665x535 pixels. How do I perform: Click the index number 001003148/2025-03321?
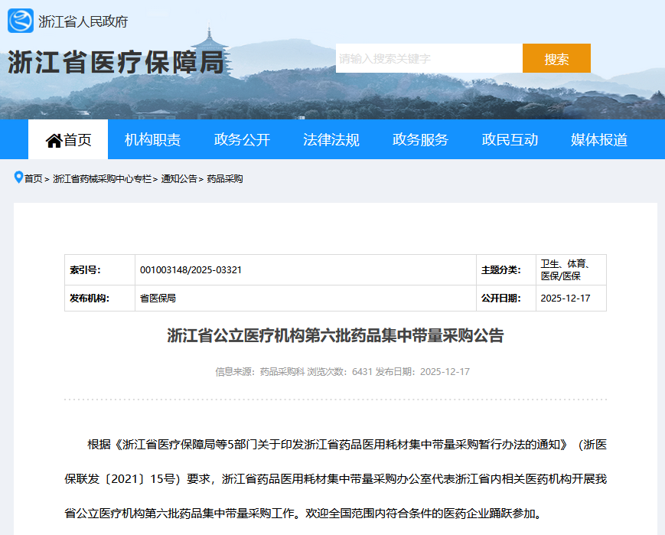point(191,270)
